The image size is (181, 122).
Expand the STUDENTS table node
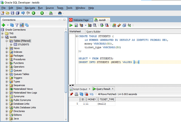click(x=11, y=45)
